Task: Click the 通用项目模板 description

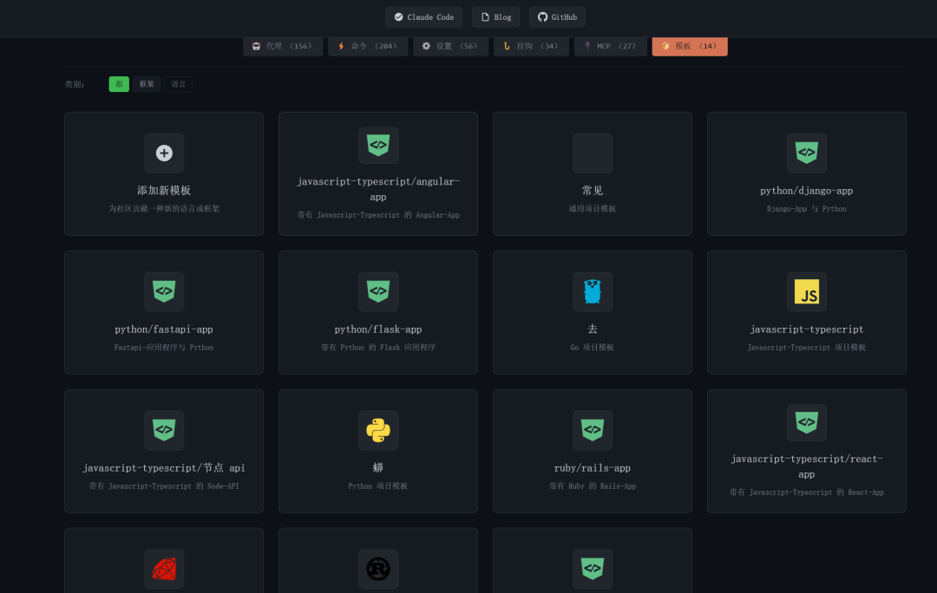Action: click(x=593, y=209)
